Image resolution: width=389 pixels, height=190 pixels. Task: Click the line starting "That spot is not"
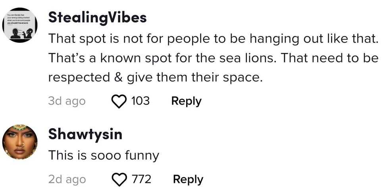[212, 39]
